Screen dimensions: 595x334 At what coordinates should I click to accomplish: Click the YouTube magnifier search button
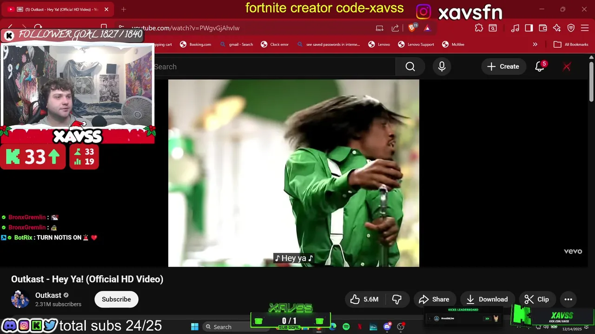click(410, 67)
